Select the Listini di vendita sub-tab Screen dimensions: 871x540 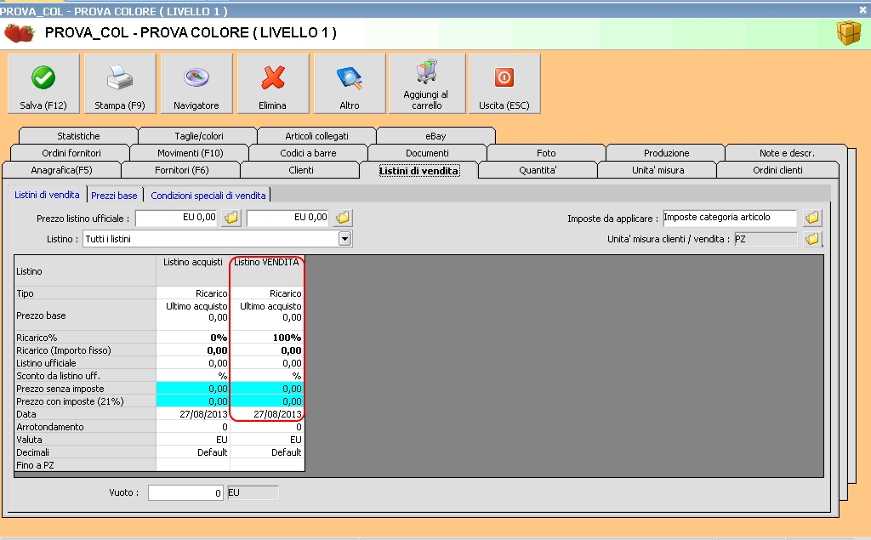[x=48, y=195]
